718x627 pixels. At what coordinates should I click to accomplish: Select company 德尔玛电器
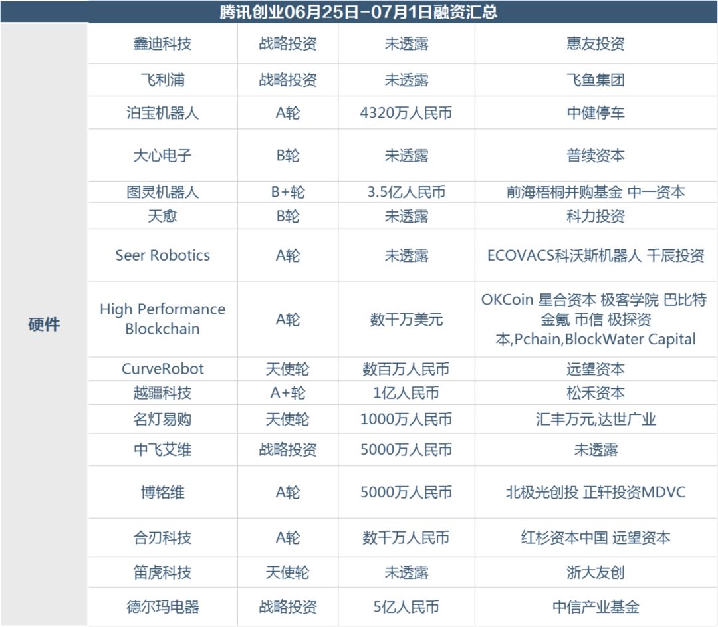(x=162, y=607)
